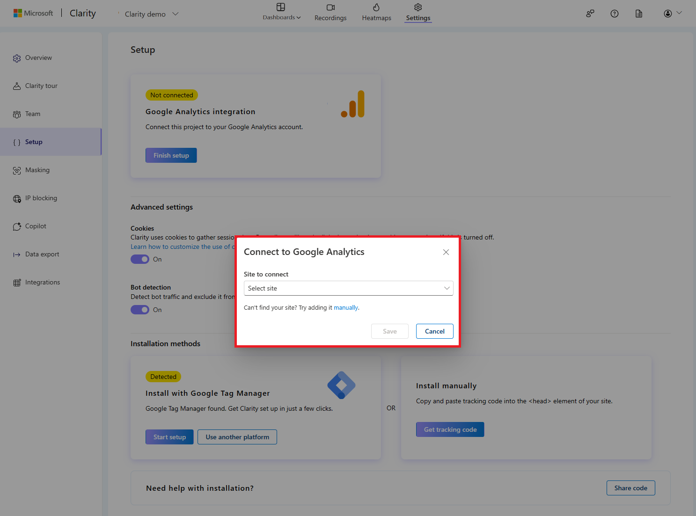Viewport: 696px width, 516px height.
Task: Click Cancel in the dialog
Action: pos(435,331)
